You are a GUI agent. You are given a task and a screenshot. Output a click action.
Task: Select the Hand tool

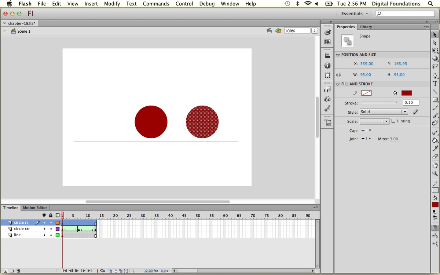[435, 165]
